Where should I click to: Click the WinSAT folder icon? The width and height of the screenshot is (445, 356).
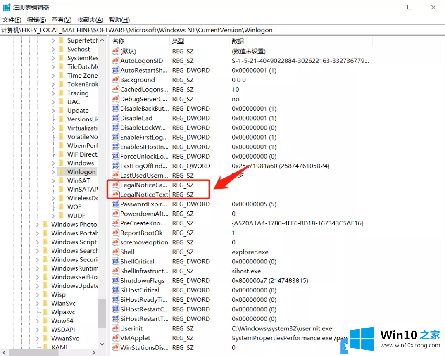61,180
